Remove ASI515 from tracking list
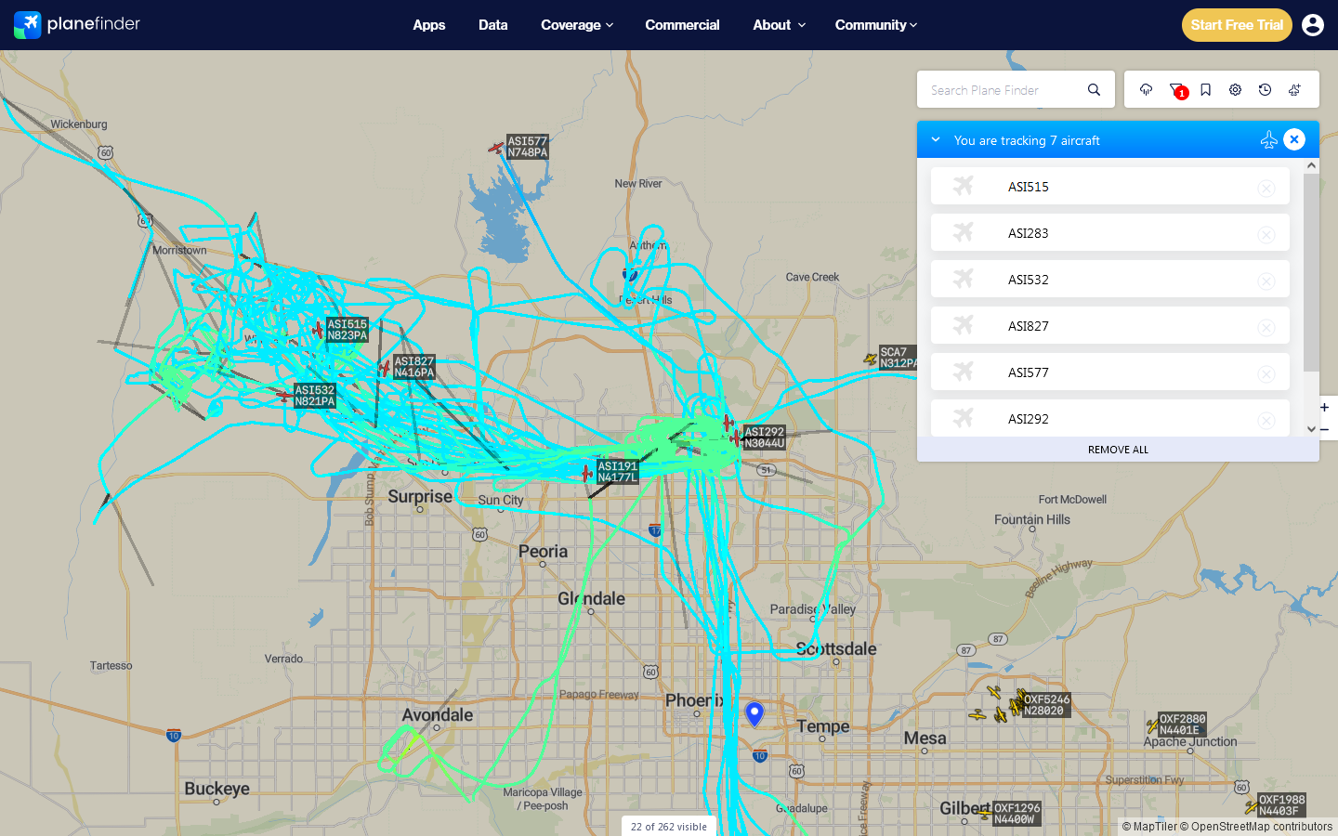The width and height of the screenshot is (1338, 836). (x=1266, y=188)
